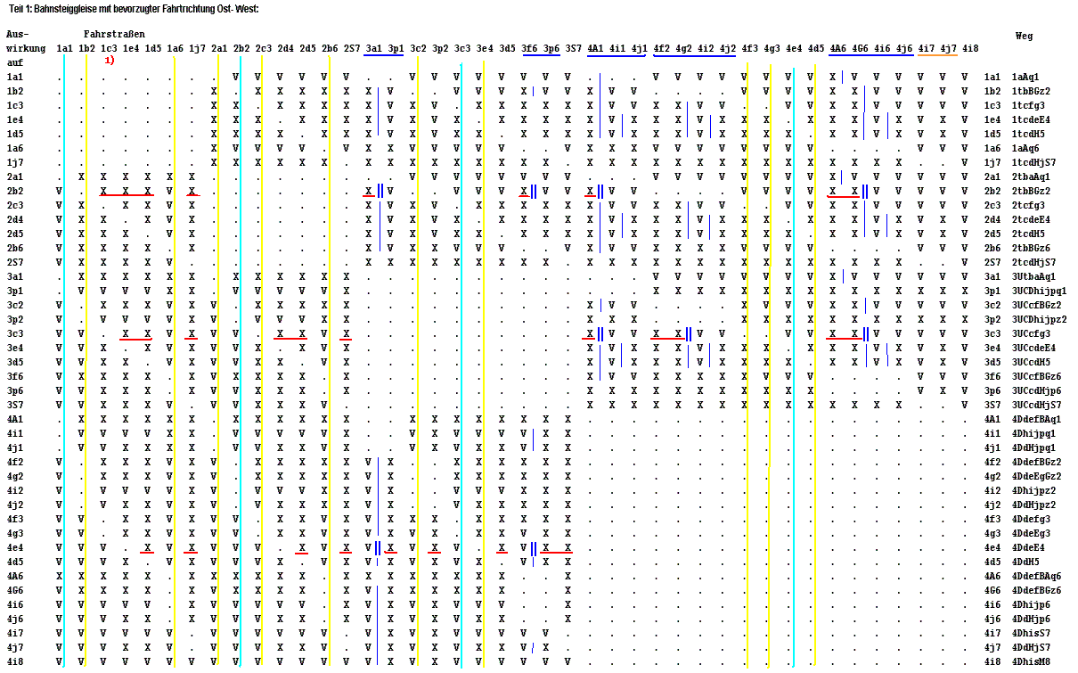Screen dimensions: 1078x673
Task: Select the Weg value '1tcdH5'
Action: (x=1028, y=135)
